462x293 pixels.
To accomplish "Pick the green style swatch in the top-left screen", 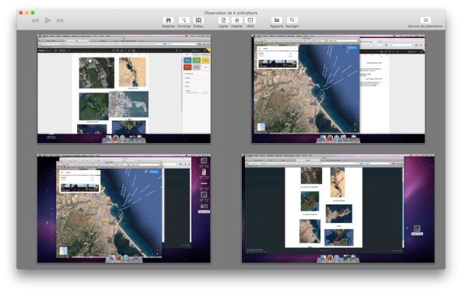I will [197, 61].
